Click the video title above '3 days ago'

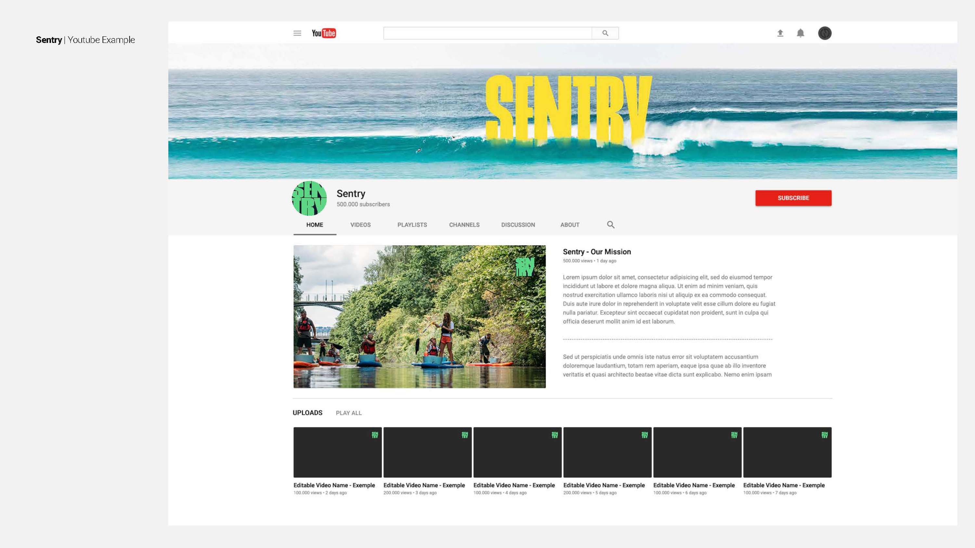[424, 485]
